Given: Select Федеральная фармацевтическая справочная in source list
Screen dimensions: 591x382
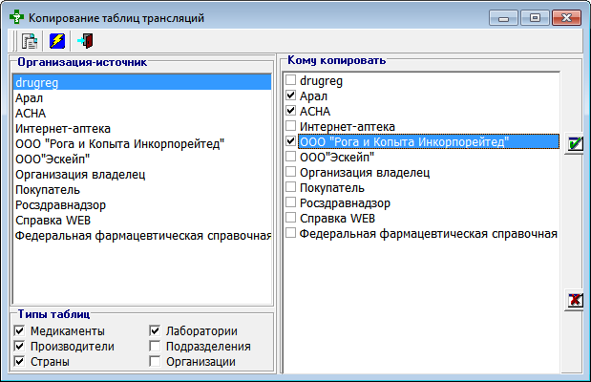Looking at the screenshot, I should (x=142, y=236).
